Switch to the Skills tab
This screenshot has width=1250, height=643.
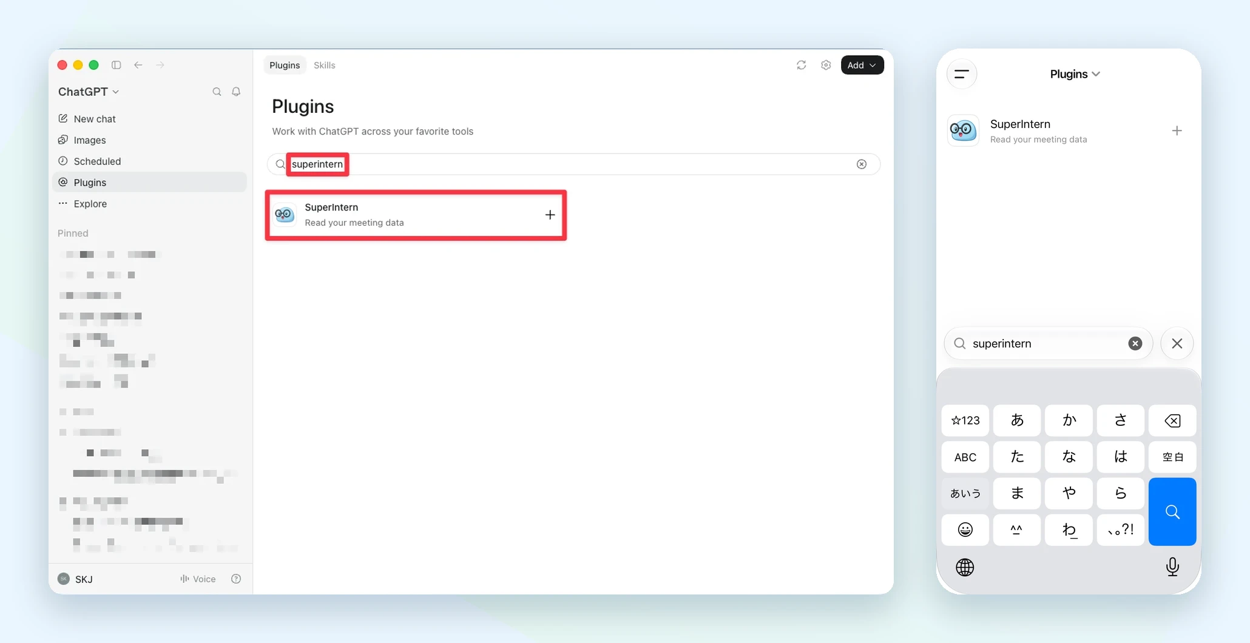point(325,65)
